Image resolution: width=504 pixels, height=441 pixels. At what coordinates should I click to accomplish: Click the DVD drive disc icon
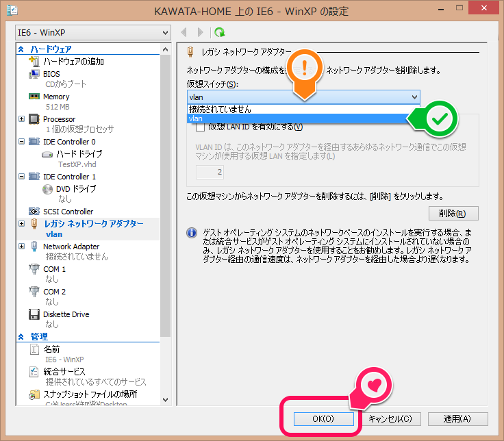coord(47,189)
